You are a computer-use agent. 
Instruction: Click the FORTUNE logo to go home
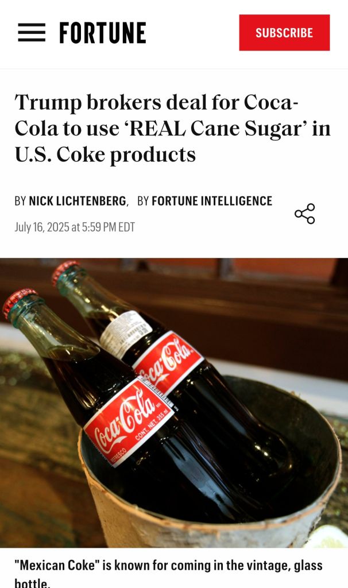pyautogui.click(x=103, y=33)
